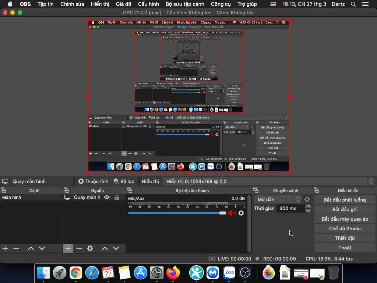This screenshot has width=377, height=283.
Task: Open System Preferences from the Dock
Action: click(157, 273)
